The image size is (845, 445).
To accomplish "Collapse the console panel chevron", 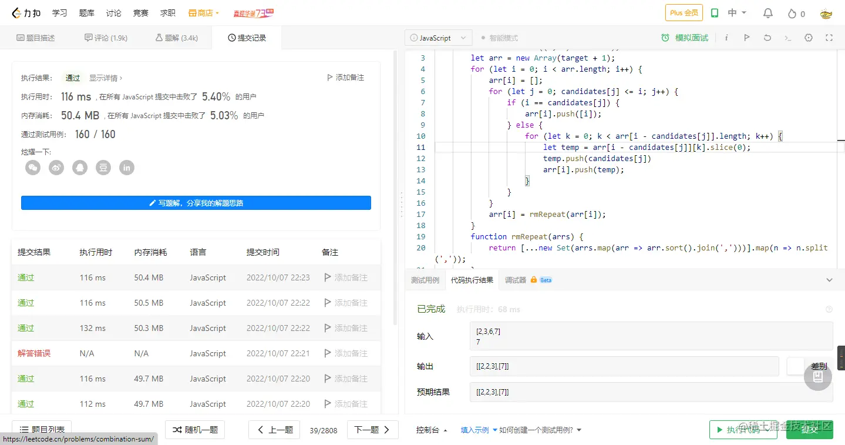I will (829, 280).
